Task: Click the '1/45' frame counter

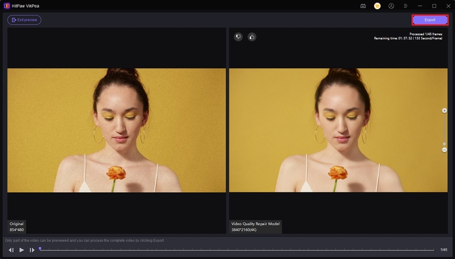Action: pos(444,250)
